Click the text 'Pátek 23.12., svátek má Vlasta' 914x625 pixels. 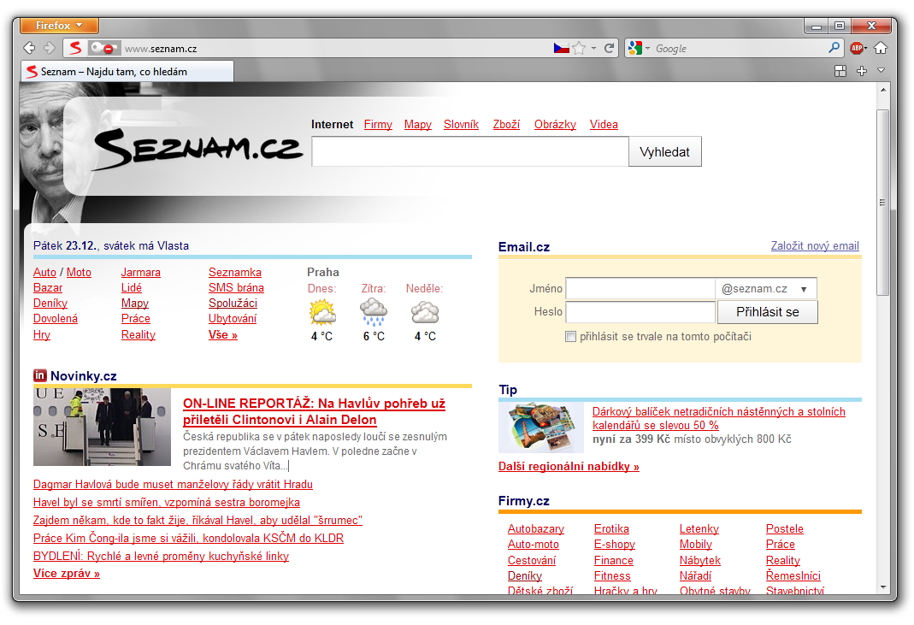[111, 245]
